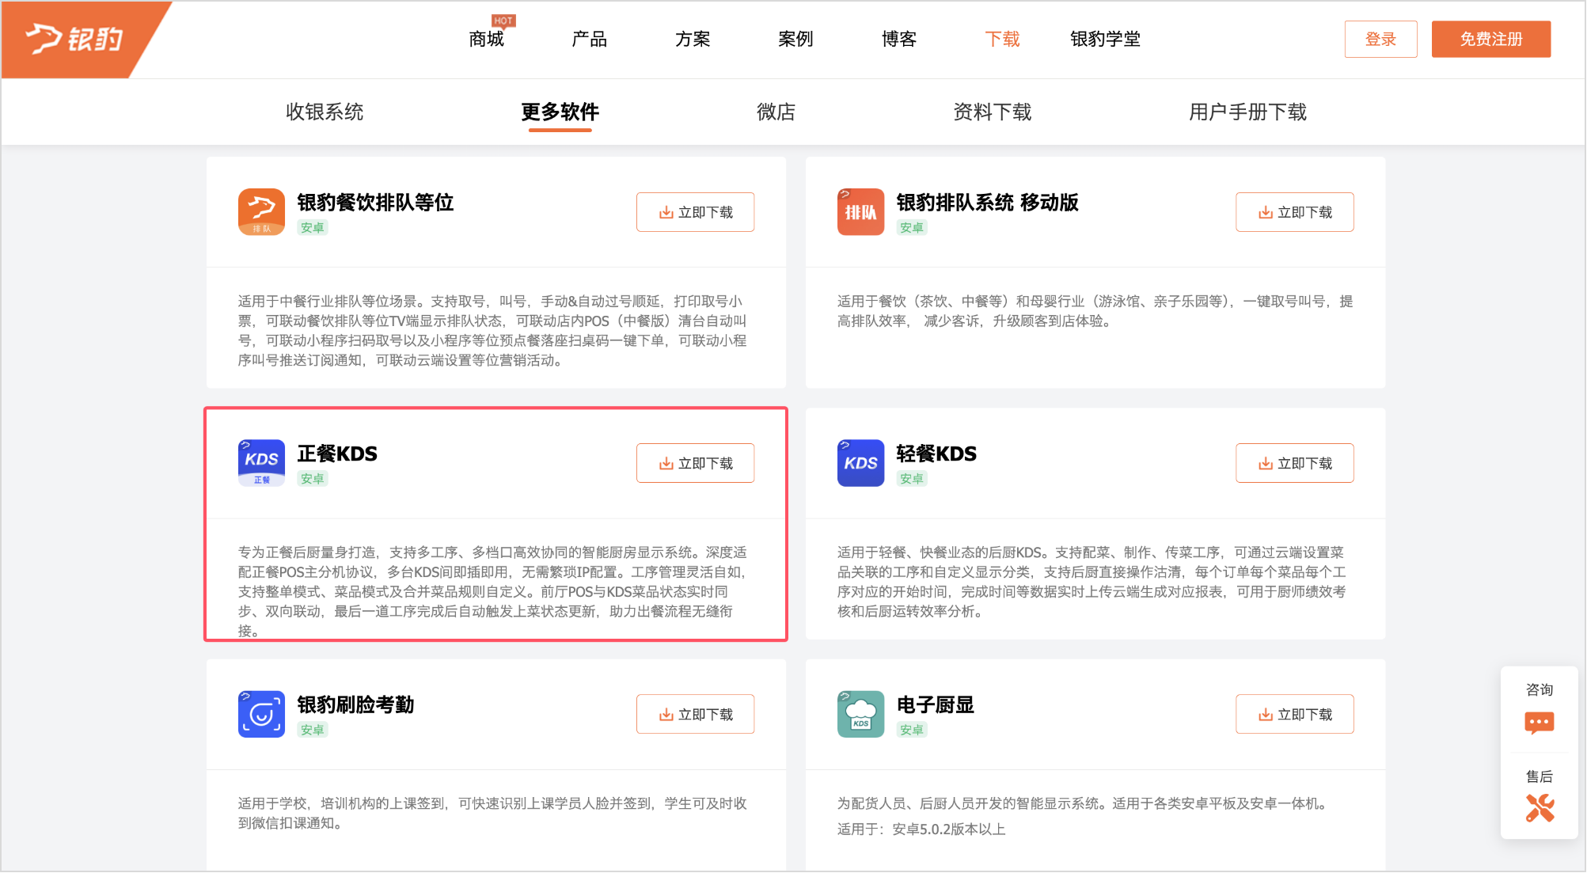Click the 免费注册 button
The image size is (1587, 873).
(x=1490, y=39)
